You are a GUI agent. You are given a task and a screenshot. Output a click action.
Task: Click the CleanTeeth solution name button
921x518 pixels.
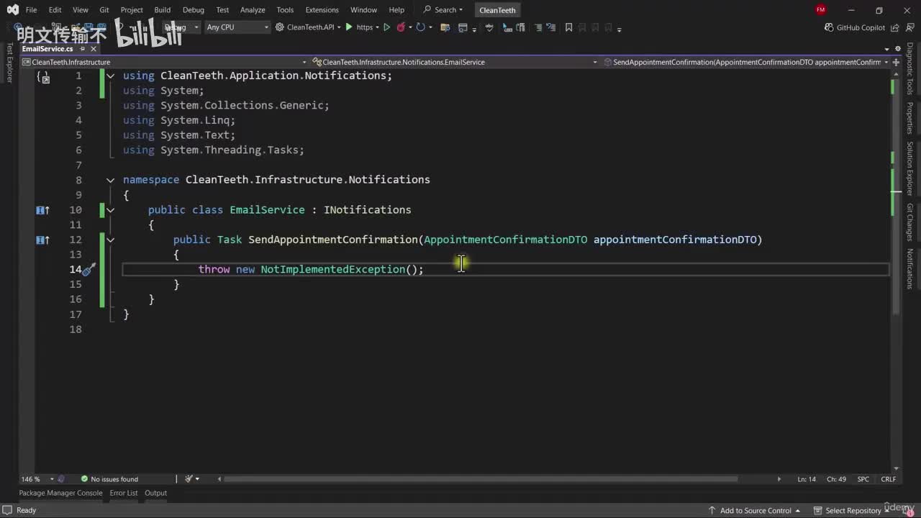pos(497,10)
